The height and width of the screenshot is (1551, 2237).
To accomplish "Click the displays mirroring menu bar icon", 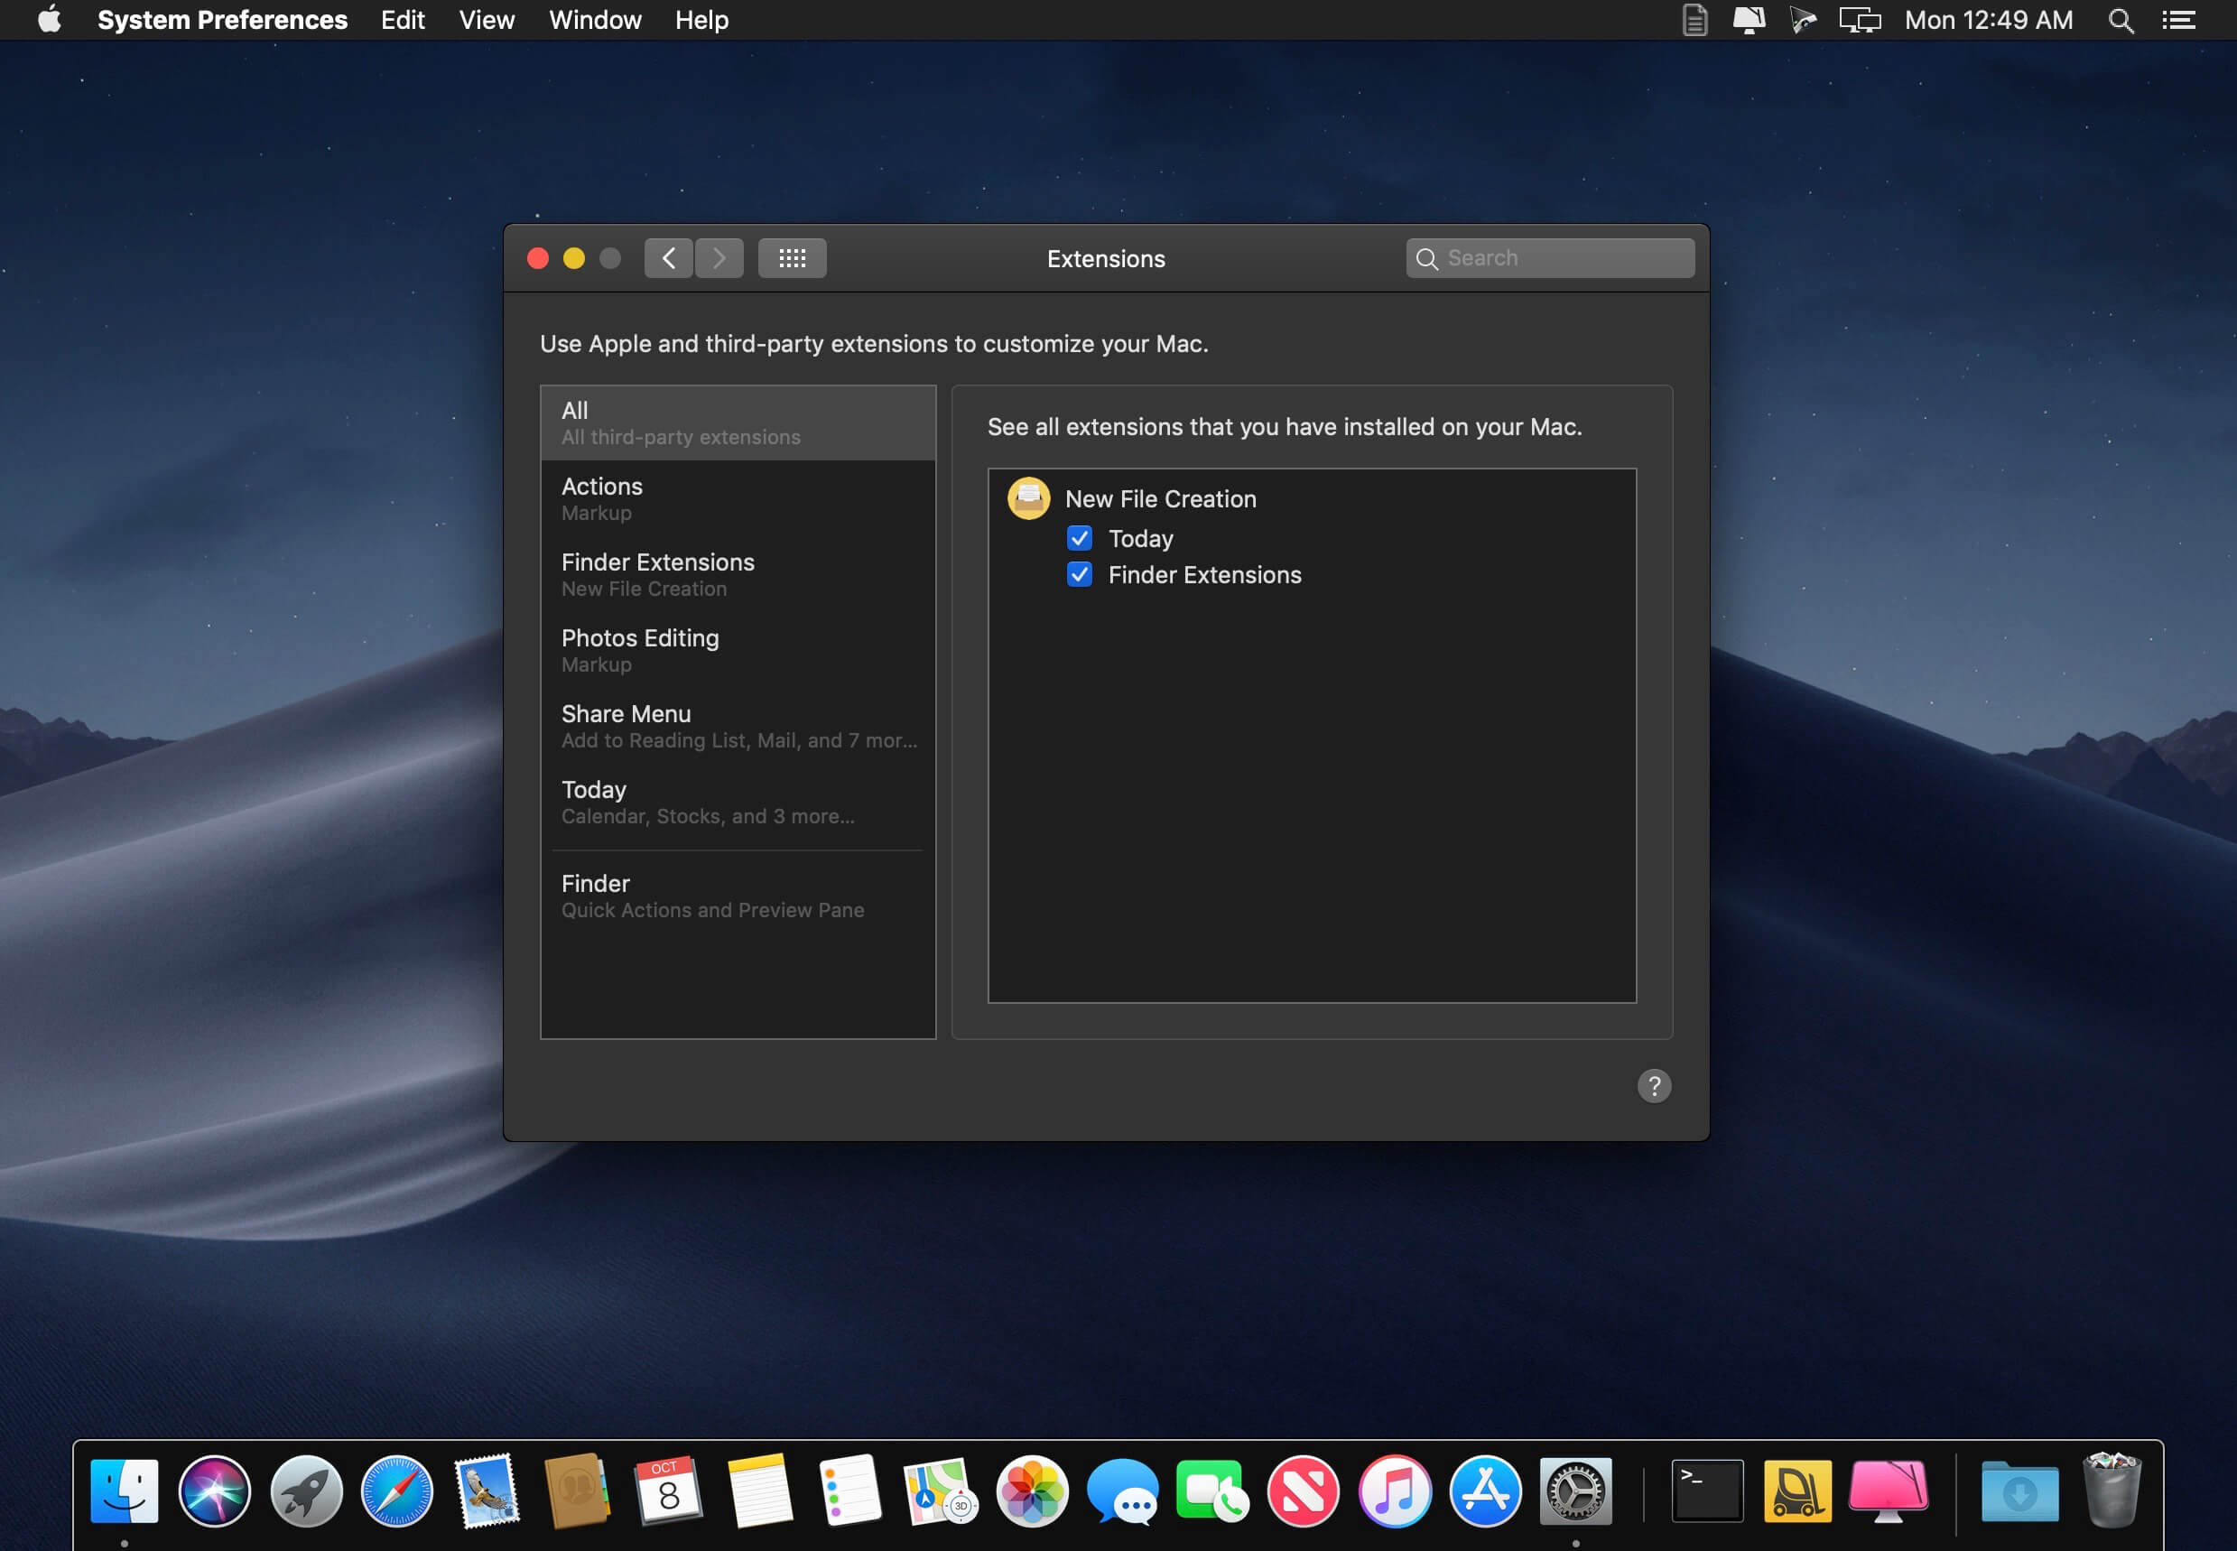I will (x=1859, y=21).
